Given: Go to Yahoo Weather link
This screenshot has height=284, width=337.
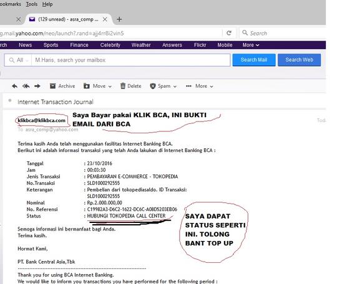Looking at the screenshot, I should [x=141, y=45].
